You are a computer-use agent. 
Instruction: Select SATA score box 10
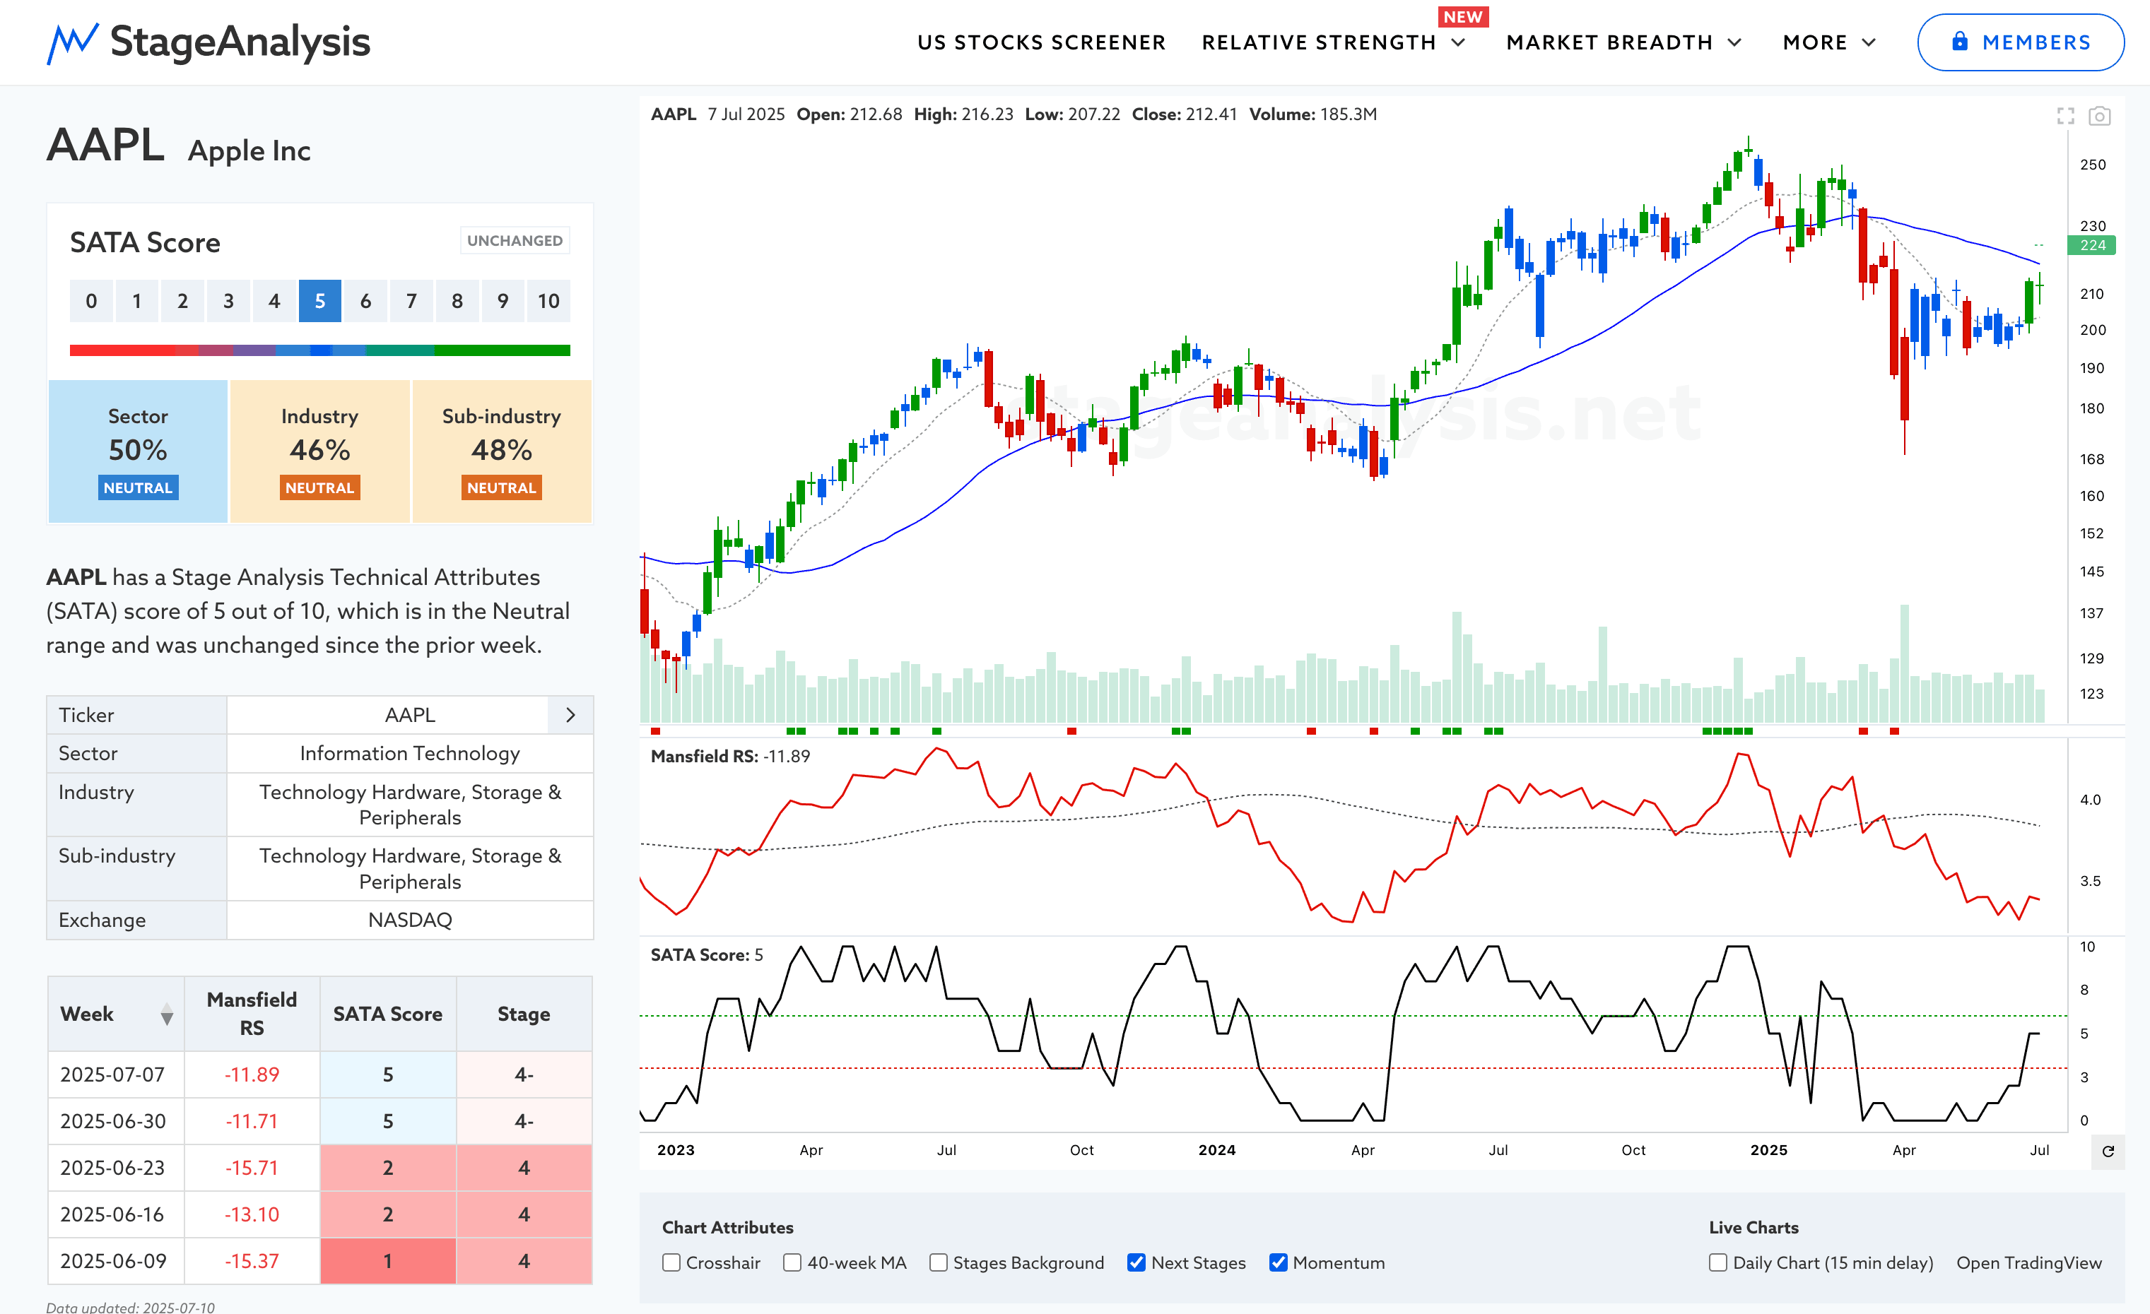point(548,301)
